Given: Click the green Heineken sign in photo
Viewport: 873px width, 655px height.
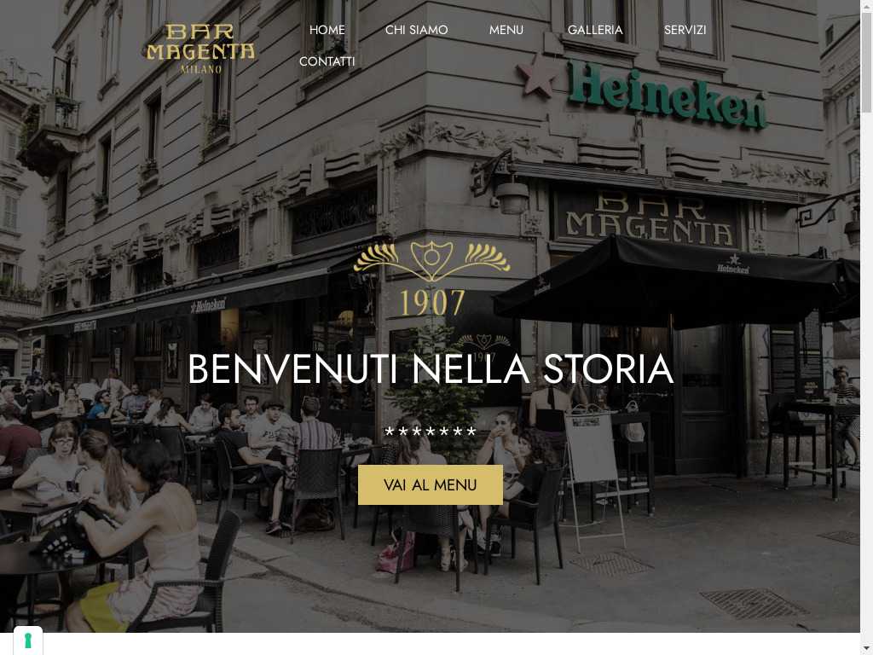Looking at the screenshot, I should point(667,95).
